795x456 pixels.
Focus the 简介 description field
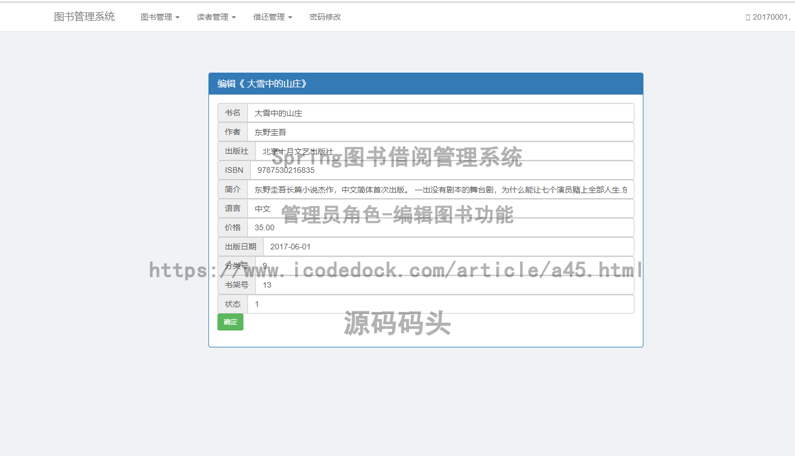click(440, 190)
